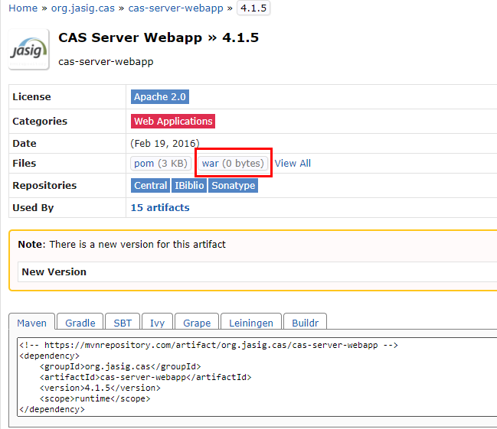Switch to the SBT tab

coord(123,323)
